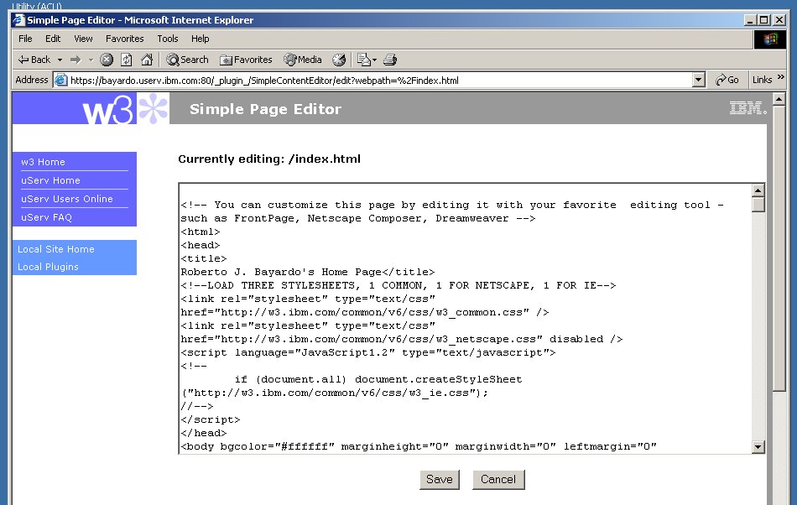Click the Back navigation arrow
This screenshot has height=505, width=797.
pyautogui.click(x=34, y=60)
